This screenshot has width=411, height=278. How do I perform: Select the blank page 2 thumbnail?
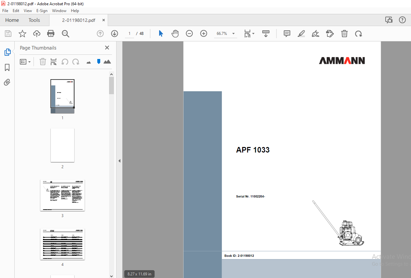[x=62, y=145]
